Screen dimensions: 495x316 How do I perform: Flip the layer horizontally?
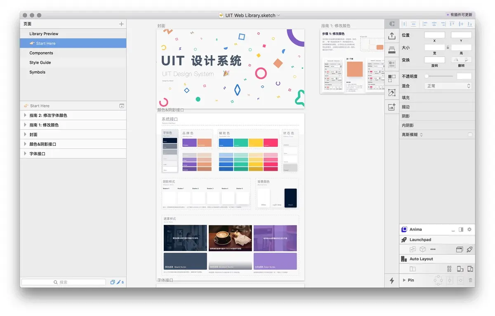click(457, 60)
